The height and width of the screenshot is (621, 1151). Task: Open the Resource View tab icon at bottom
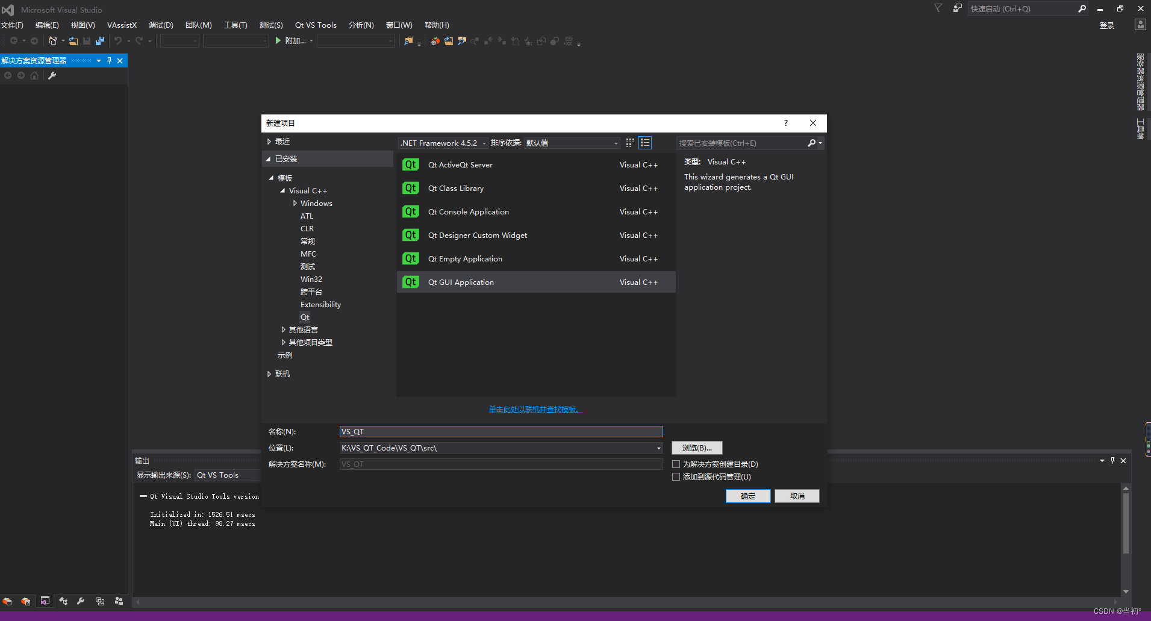coord(100,601)
